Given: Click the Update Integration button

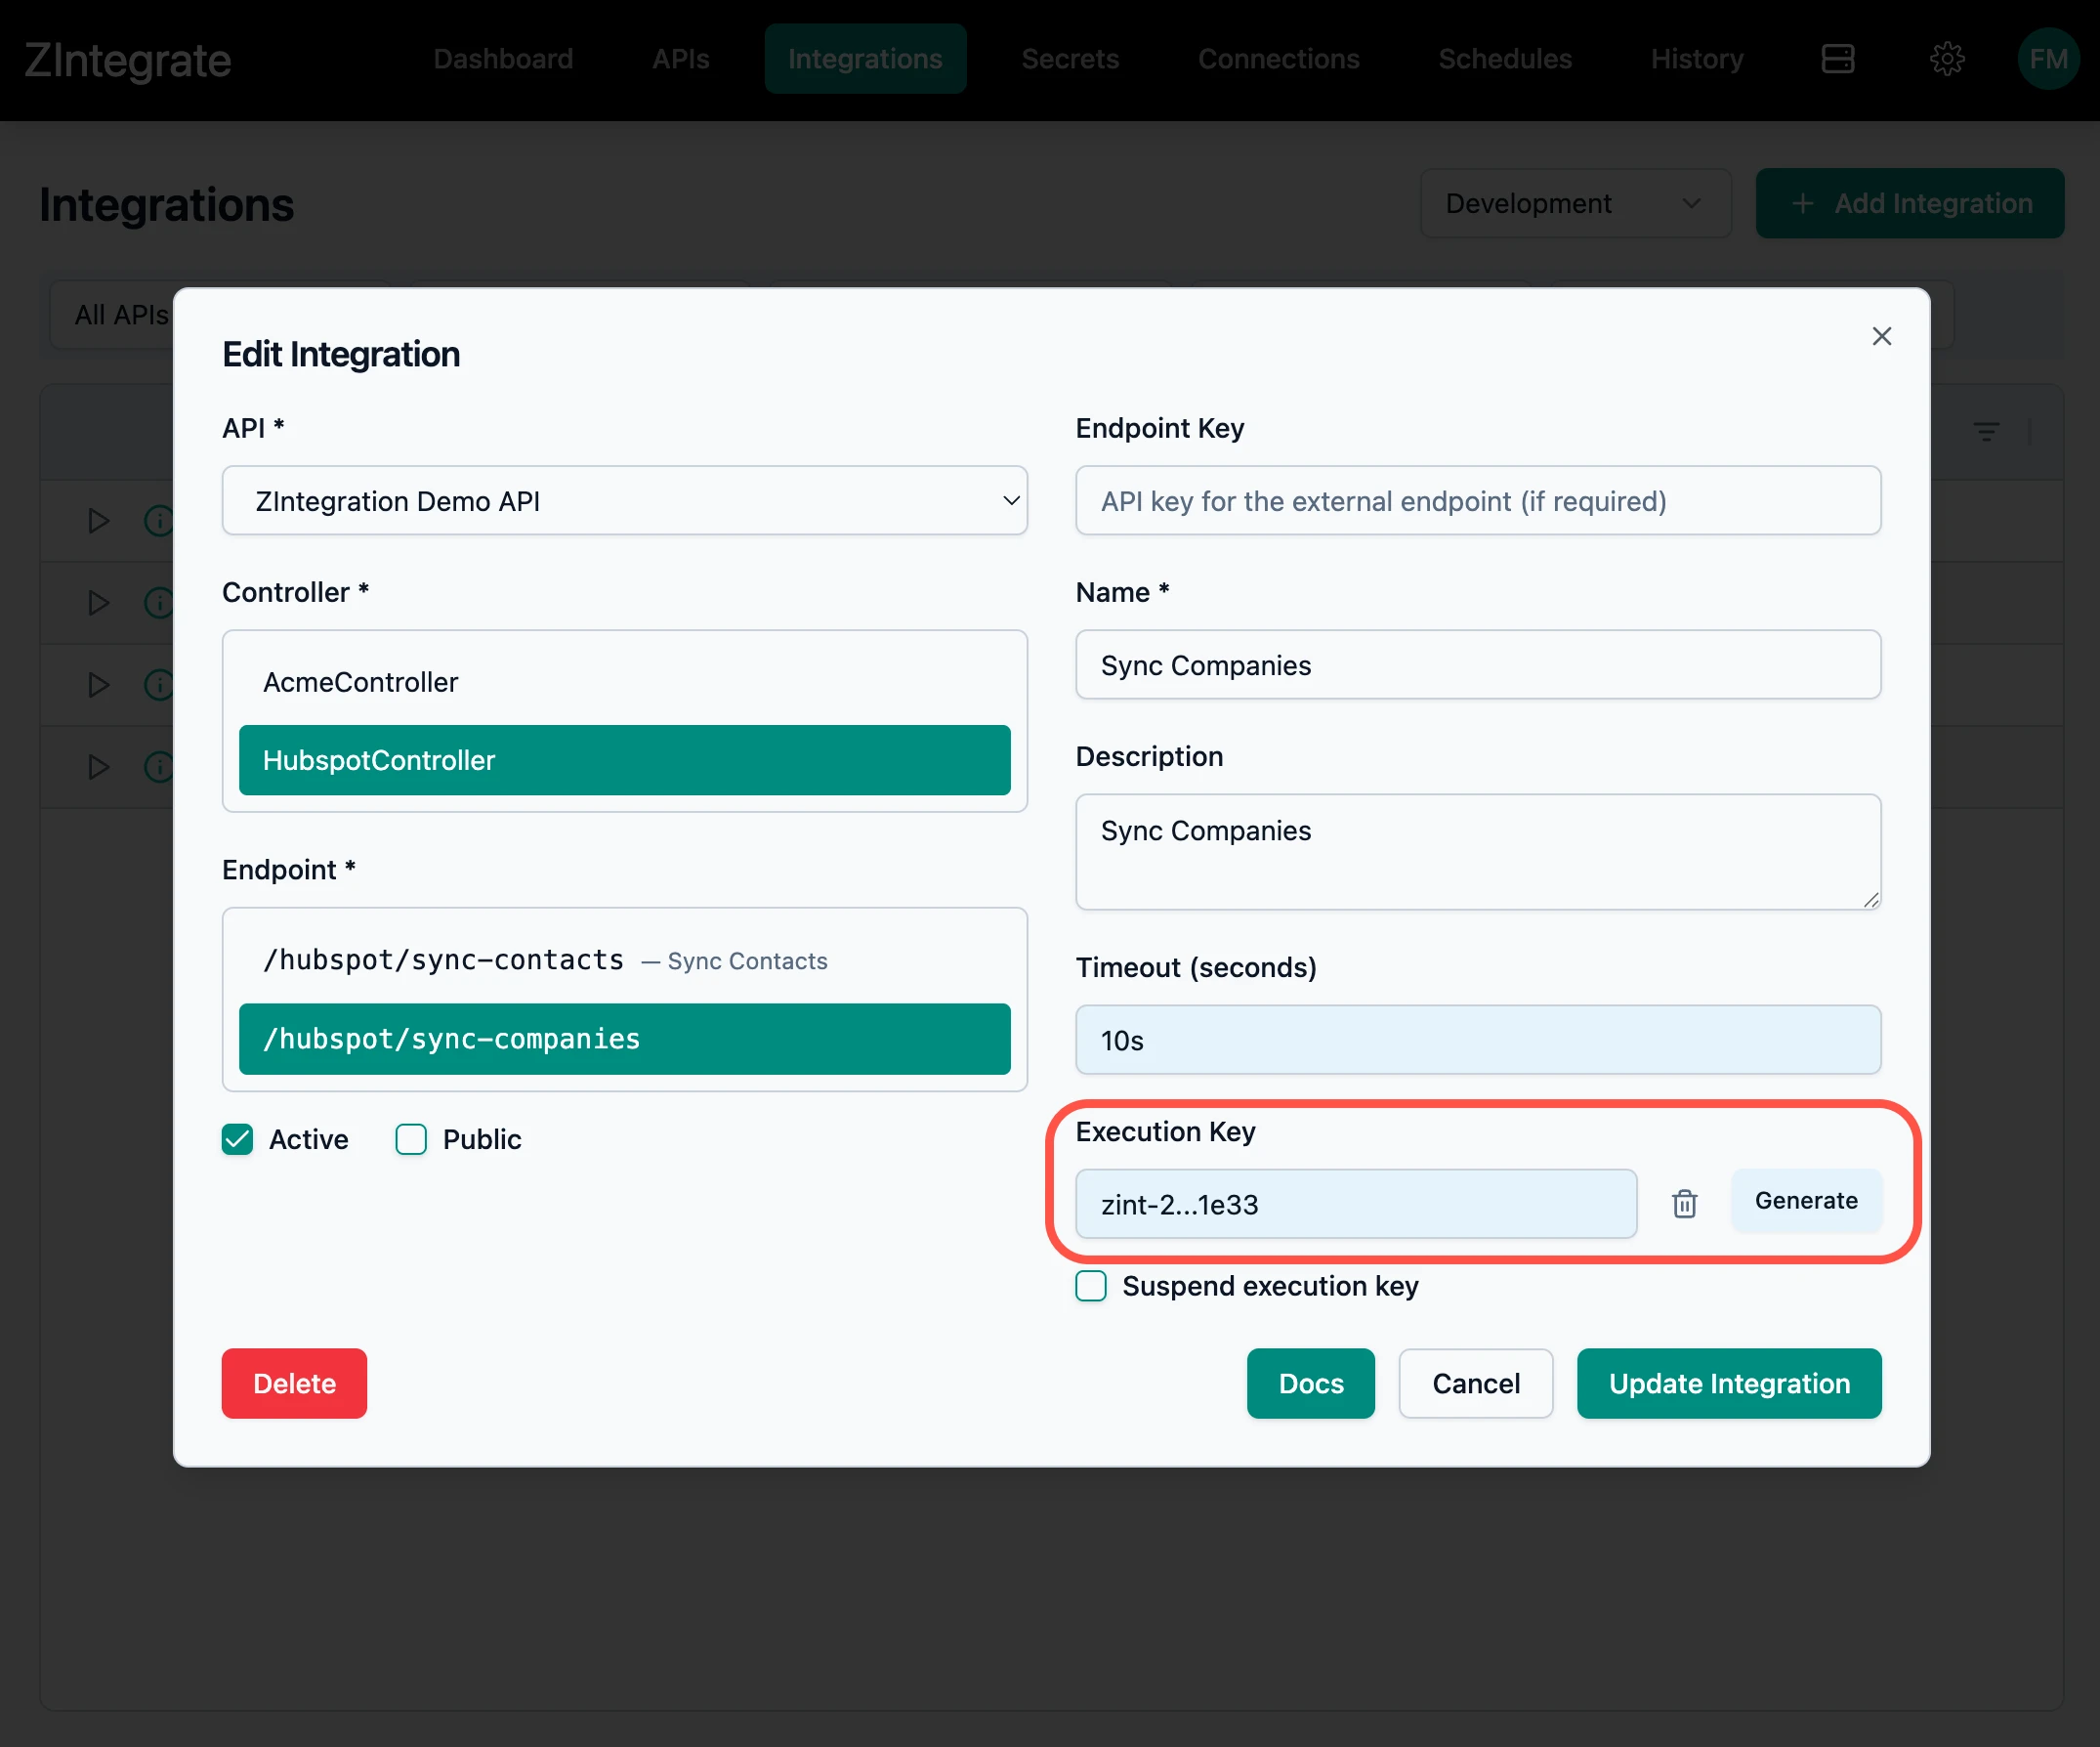Looking at the screenshot, I should coord(1728,1383).
